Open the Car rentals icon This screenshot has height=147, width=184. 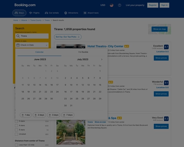[46, 13]
